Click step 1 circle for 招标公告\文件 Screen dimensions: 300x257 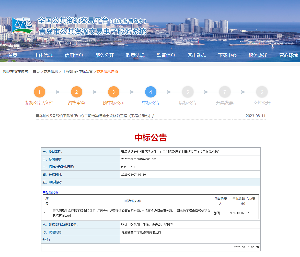coord(39,92)
